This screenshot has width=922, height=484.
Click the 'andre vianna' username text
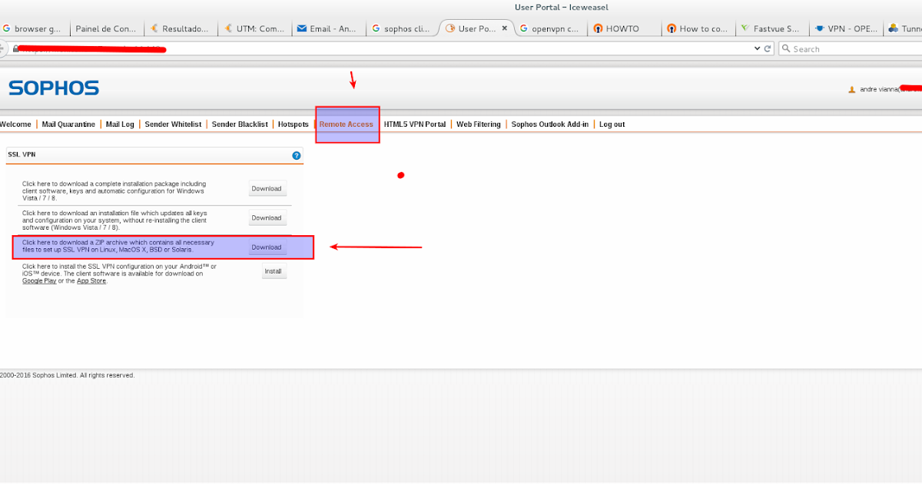[879, 90]
